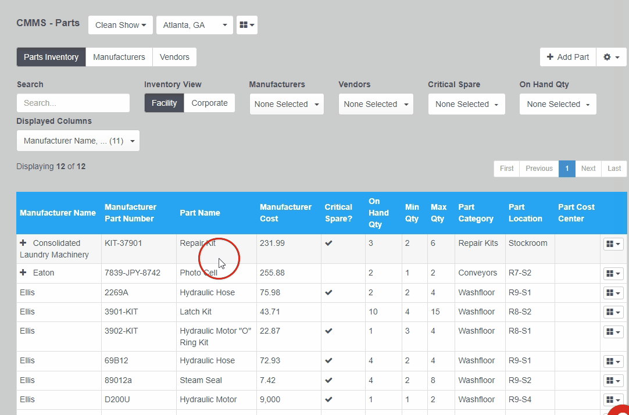629x415 pixels.
Task: Open row actions menu for D200U
Action: [613, 400]
